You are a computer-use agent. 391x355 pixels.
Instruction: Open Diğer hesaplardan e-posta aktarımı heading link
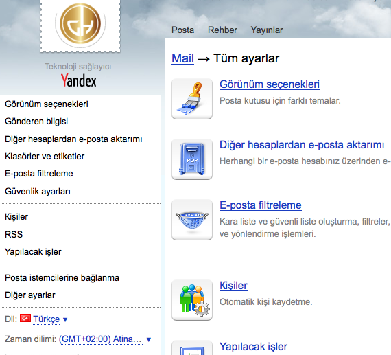pos(302,145)
